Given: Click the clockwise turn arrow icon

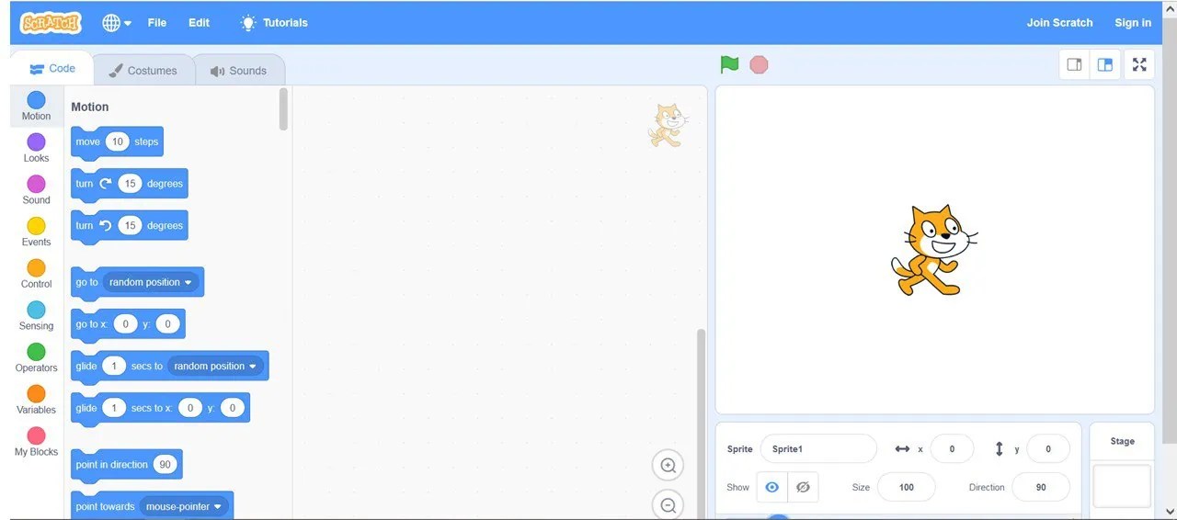Looking at the screenshot, I should pos(106,184).
